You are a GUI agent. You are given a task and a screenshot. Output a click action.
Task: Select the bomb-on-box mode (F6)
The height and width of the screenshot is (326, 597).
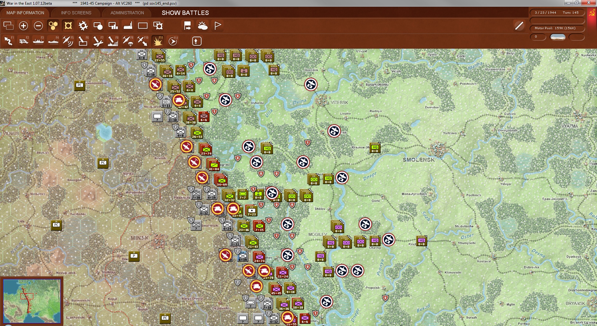point(83,41)
